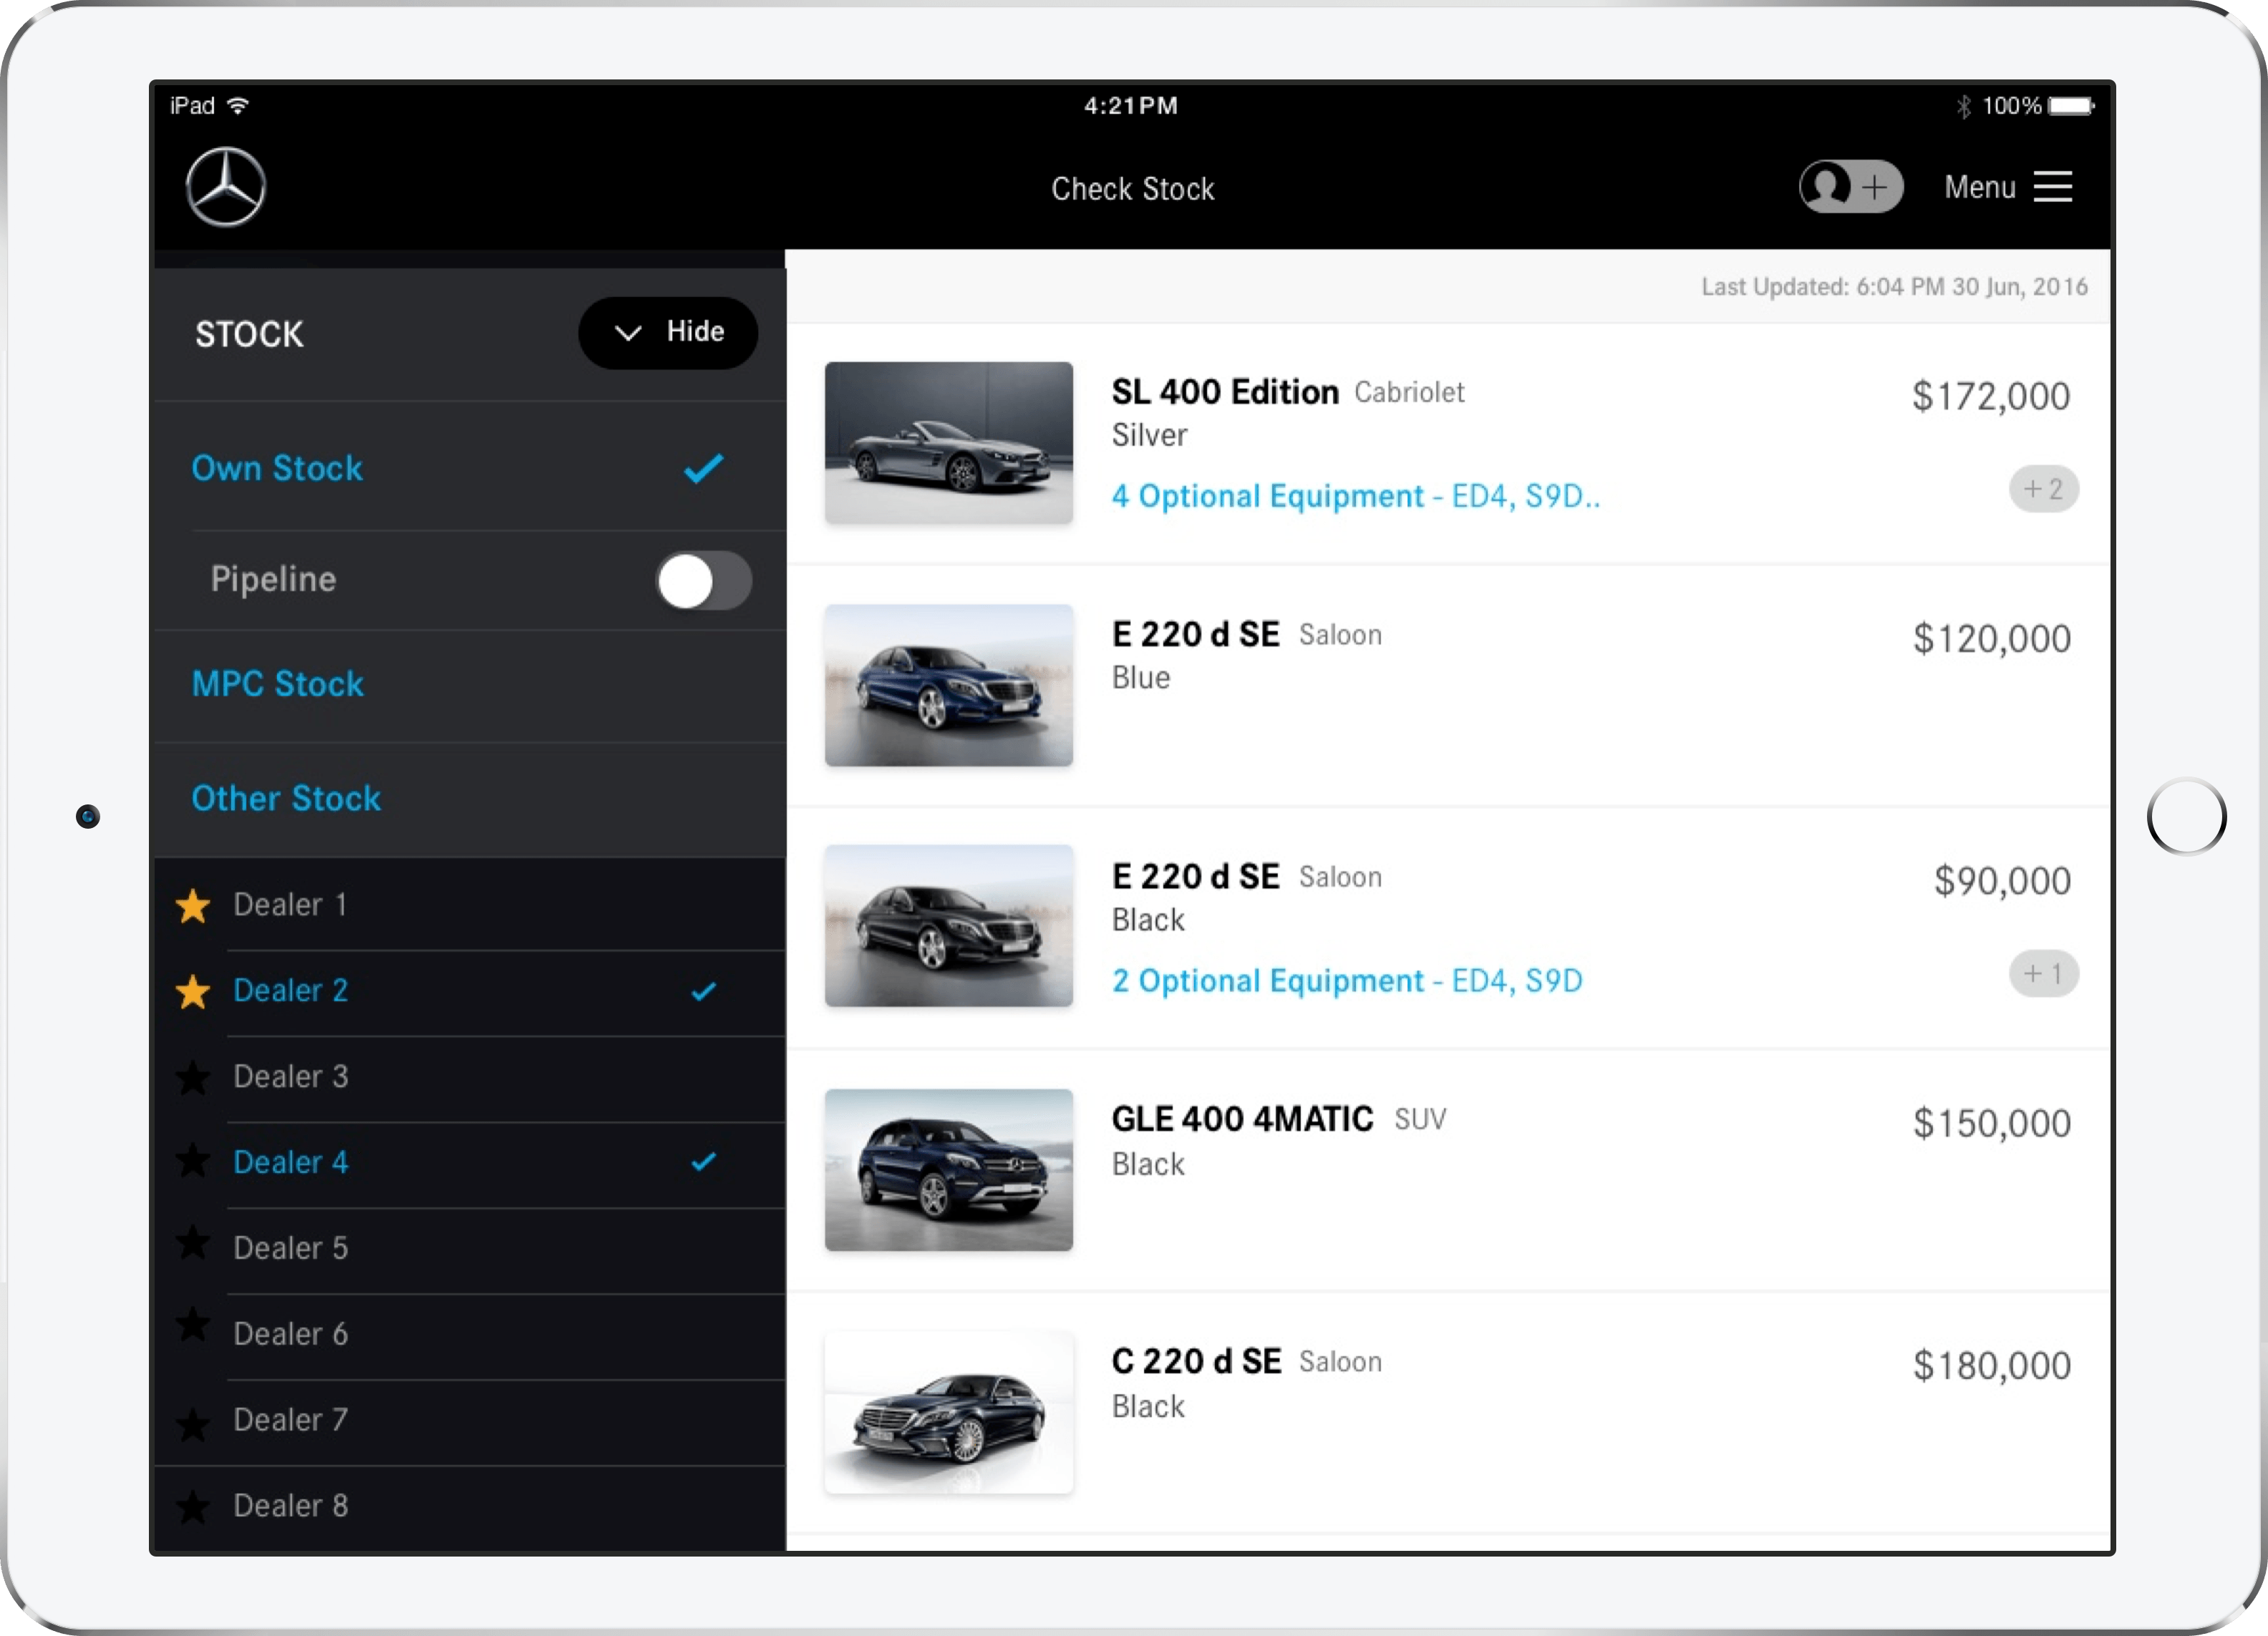Tap the $180,000 price
This screenshot has height=1636, width=2268.
[1992, 1366]
